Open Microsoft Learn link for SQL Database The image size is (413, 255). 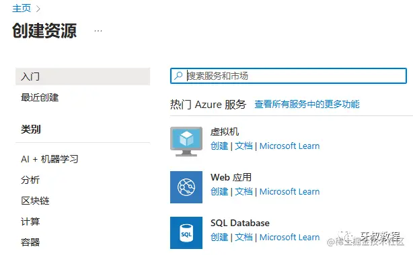pos(289,237)
